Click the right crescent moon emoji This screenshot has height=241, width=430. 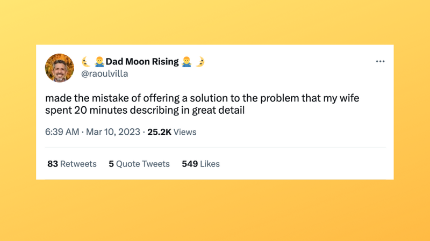[200, 62]
